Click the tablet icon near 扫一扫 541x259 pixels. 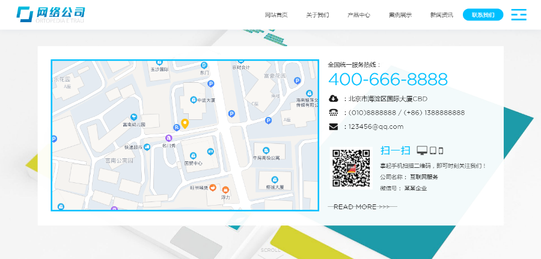coord(433,150)
